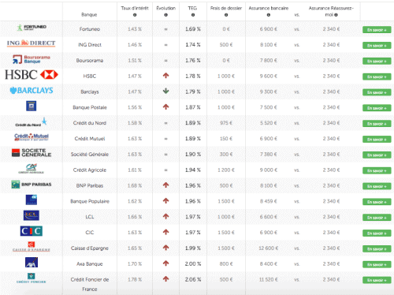Screen dimensions: 394x295
Task: Click info icon beside Assurance Réassurez-moi
Action: click(336, 15)
